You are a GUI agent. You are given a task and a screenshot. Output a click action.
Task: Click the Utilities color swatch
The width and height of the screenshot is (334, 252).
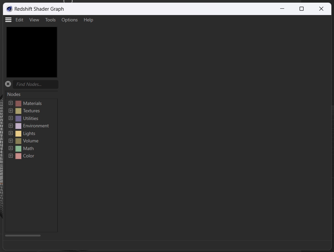point(18,118)
